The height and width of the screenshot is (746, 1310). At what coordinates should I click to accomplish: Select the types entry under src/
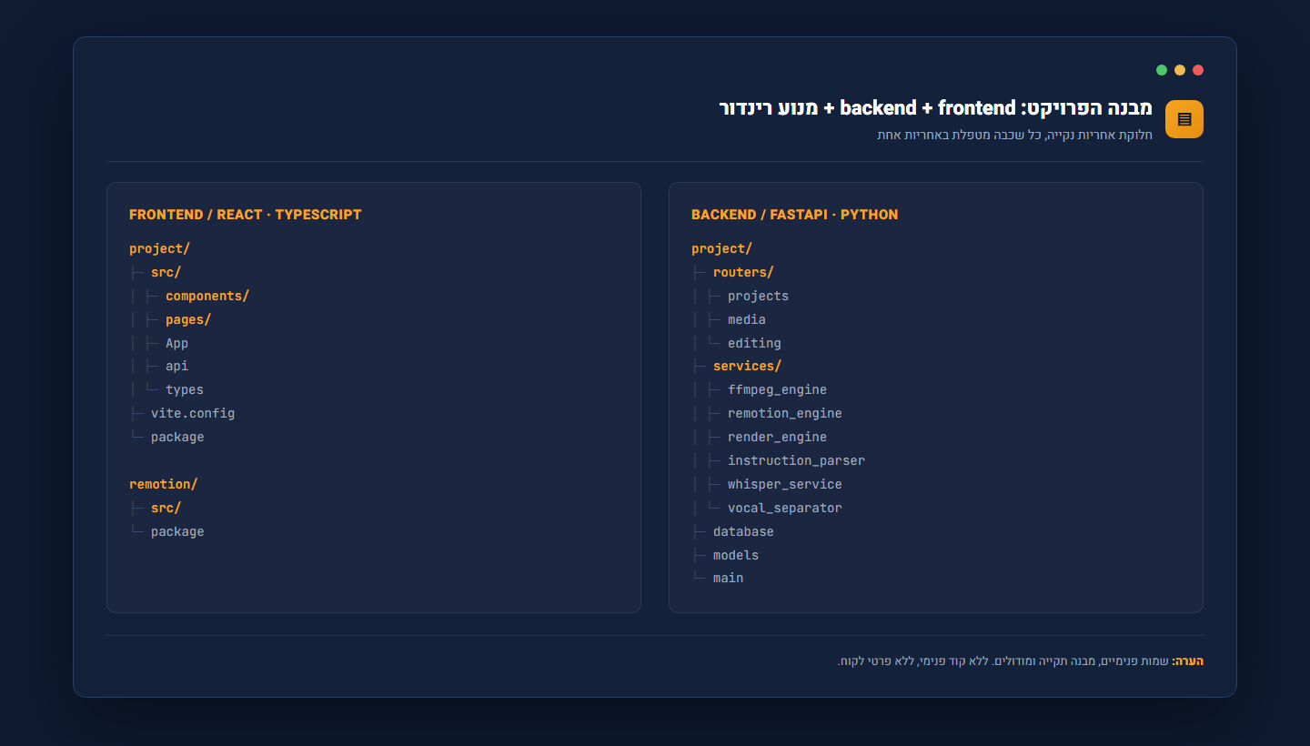pyautogui.click(x=185, y=389)
